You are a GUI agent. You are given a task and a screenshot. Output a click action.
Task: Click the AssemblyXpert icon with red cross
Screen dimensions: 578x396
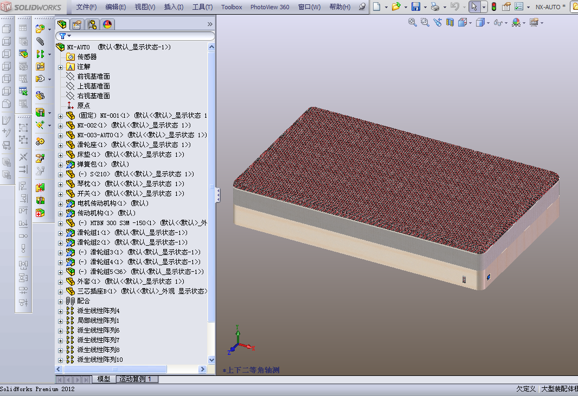tap(40, 213)
